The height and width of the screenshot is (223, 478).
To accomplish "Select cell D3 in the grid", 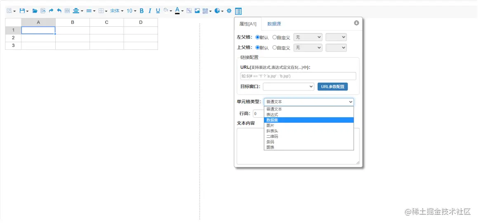I will click(x=141, y=46).
